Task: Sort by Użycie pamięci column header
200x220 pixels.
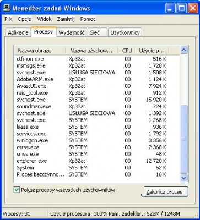Action: click(152, 51)
